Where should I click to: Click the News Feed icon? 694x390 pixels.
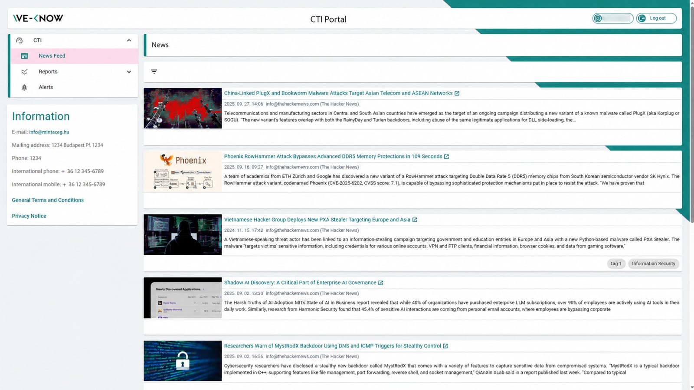pyautogui.click(x=24, y=56)
